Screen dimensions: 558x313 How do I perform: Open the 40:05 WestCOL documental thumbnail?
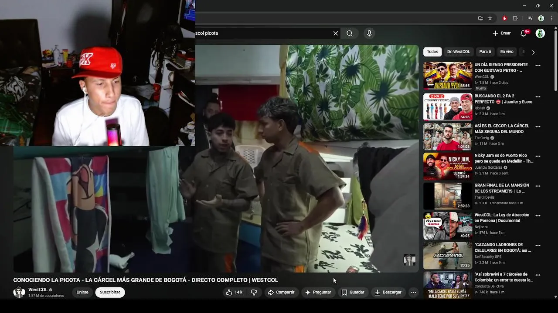(448, 226)
